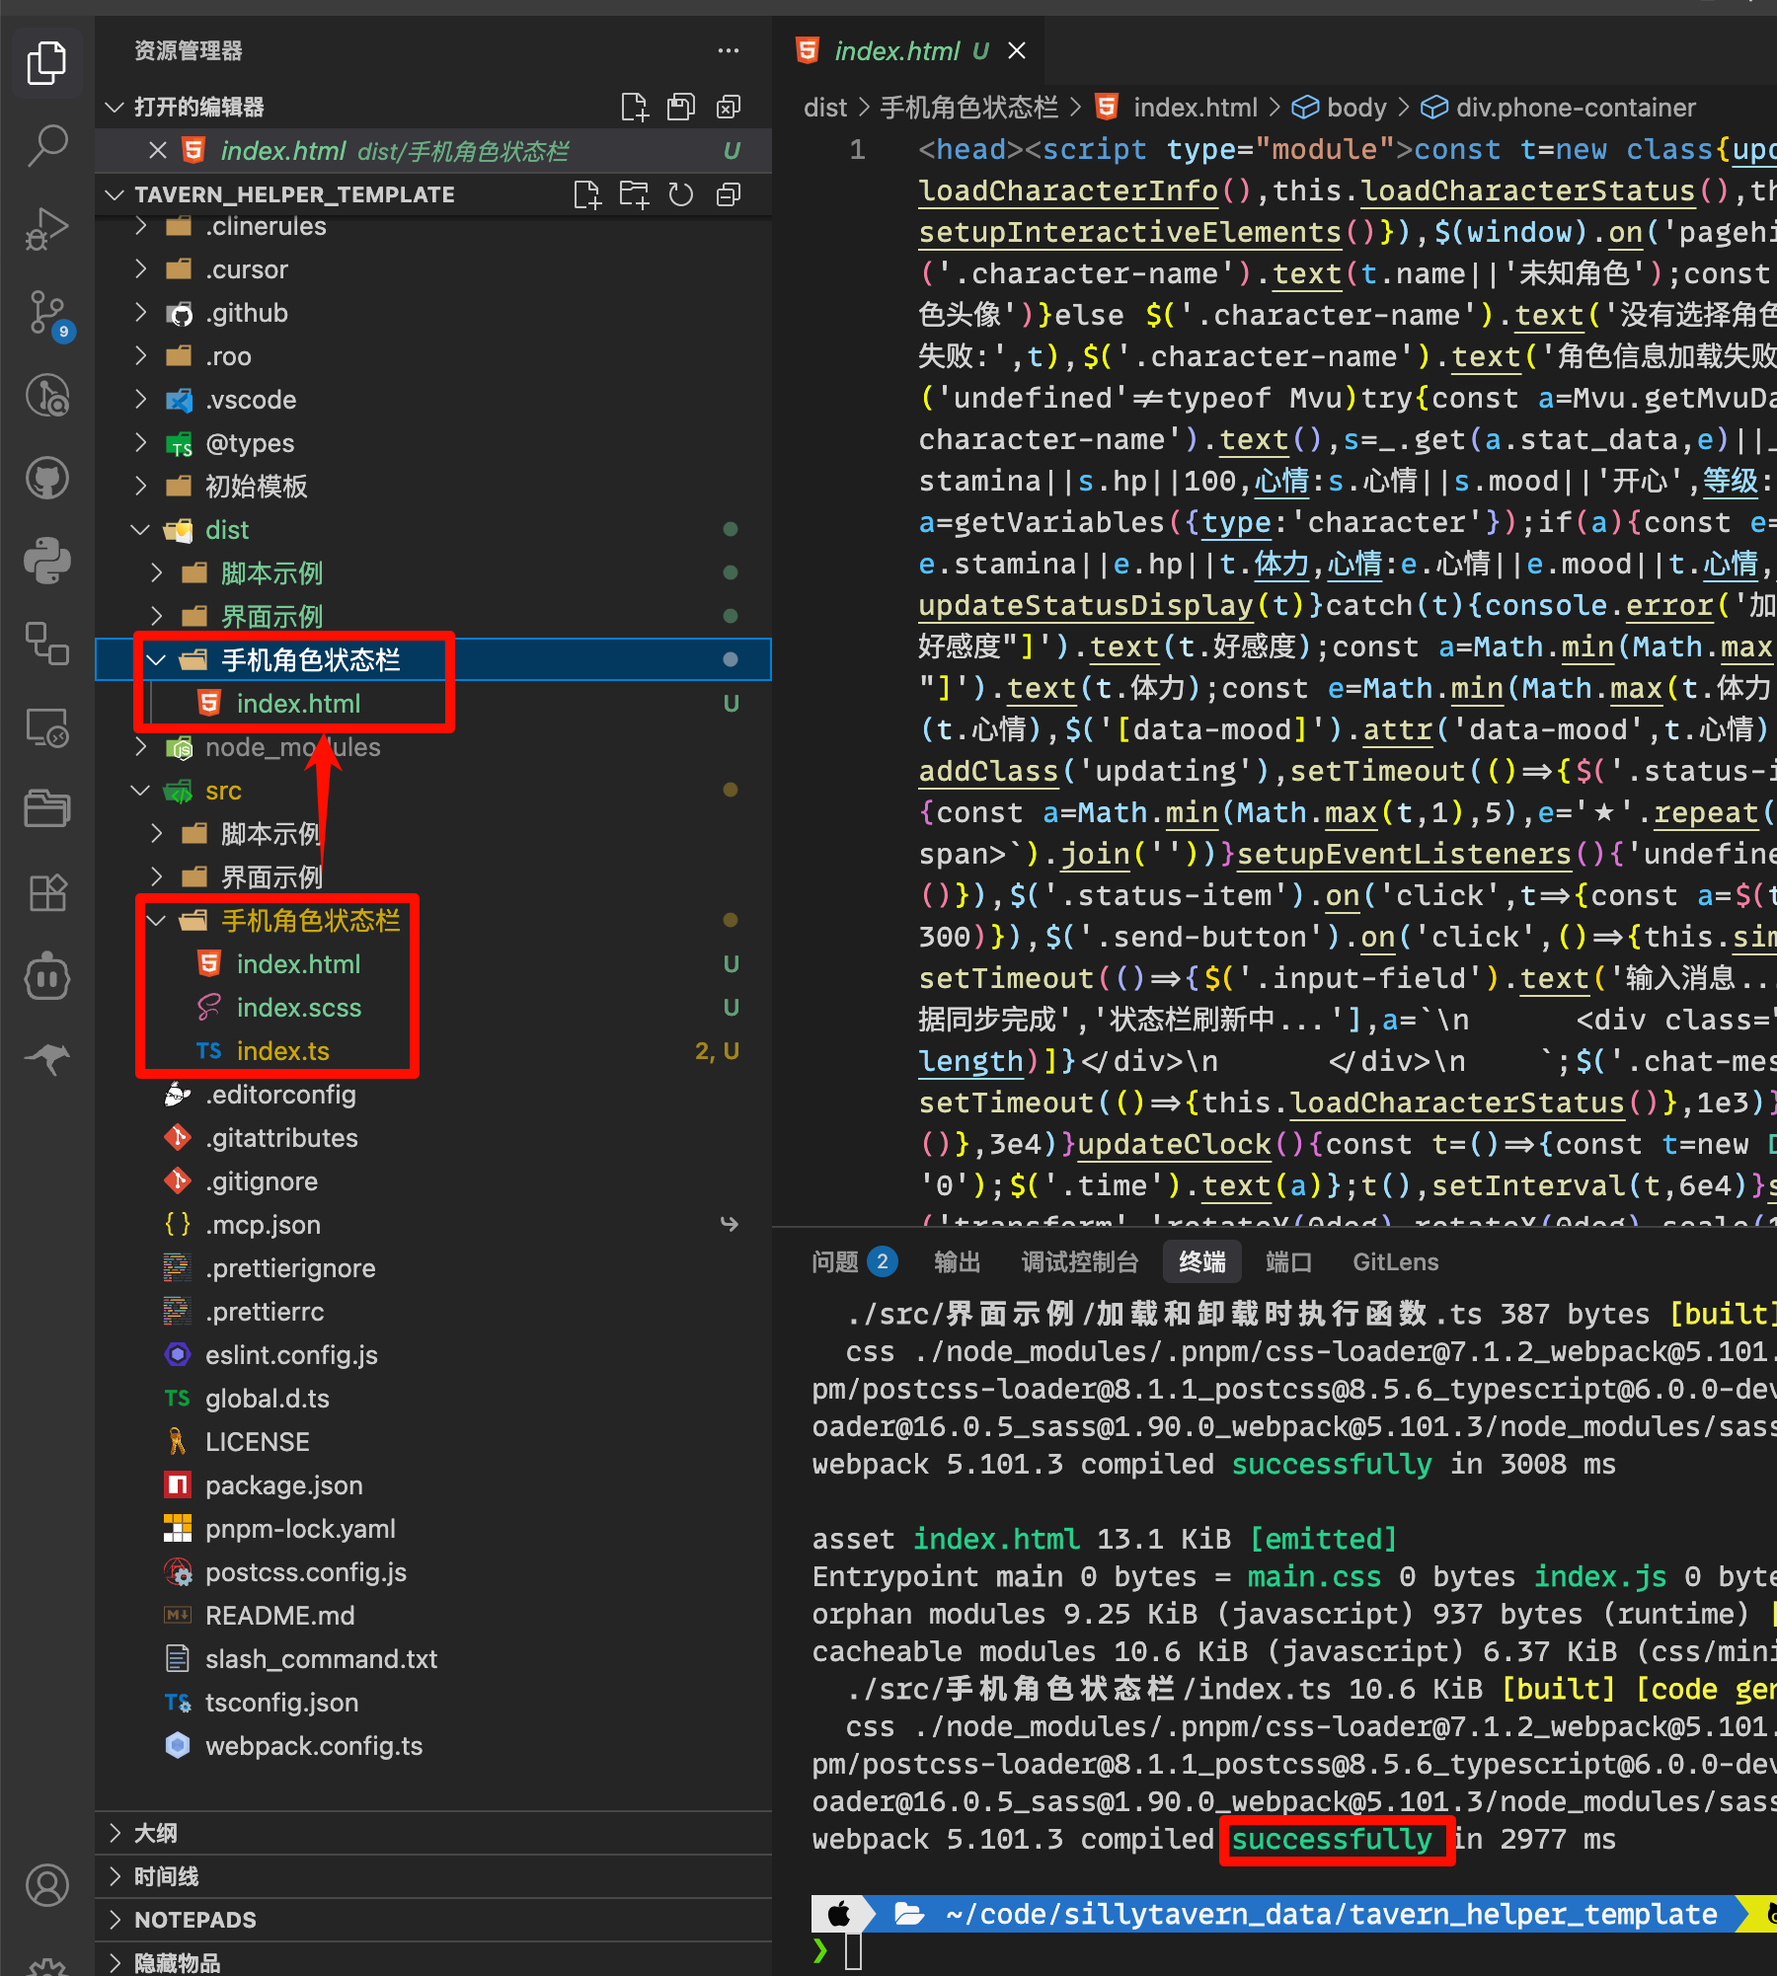Open the robot chat icon in activity bar
The width and height of the screenshot is (1777, 1976).
[x=46, y=977]
